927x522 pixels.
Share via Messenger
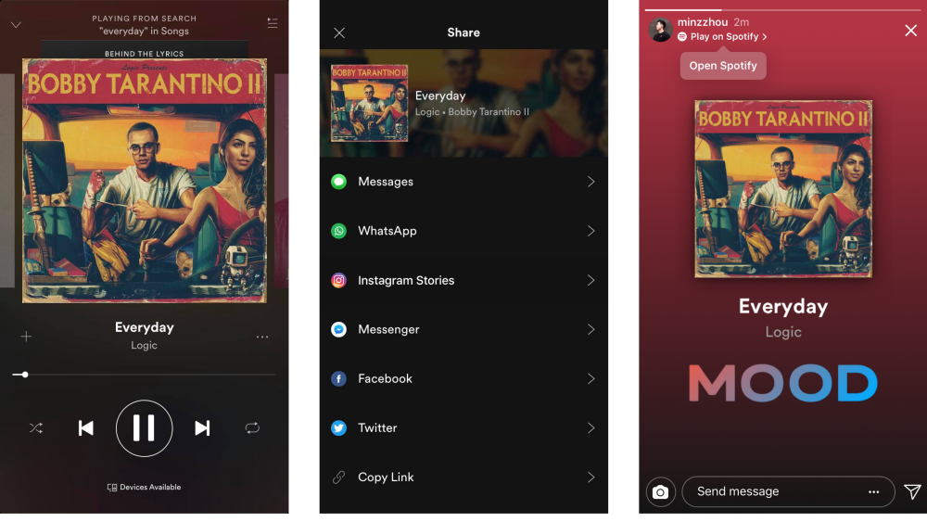coord(463,329)
